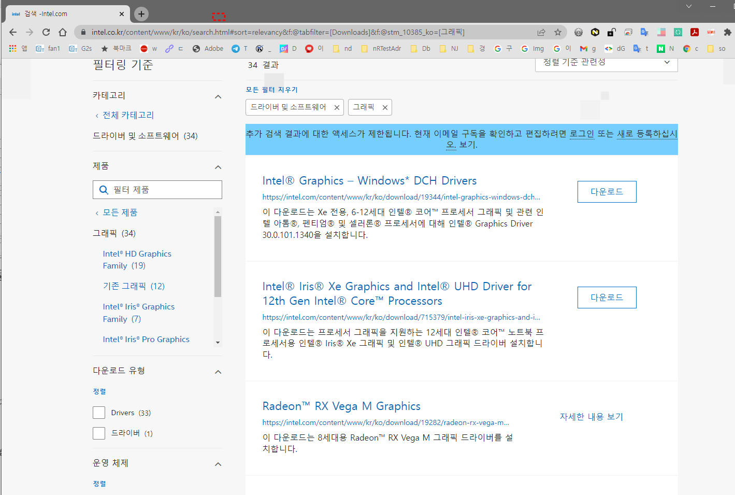Open the G2s bookmark
Viewport: 735px width, 495px height.
pos(81,48)
